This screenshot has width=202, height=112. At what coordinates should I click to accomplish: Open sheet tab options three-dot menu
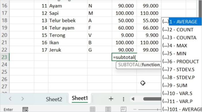123,99
